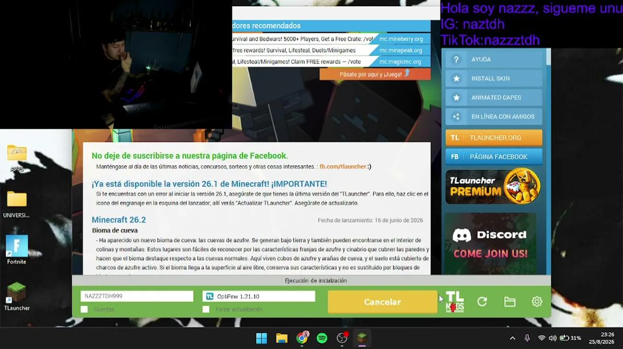
Task: Open the OptiFine 1.21.10 version dropdown
Action: (x=259, y=296)
